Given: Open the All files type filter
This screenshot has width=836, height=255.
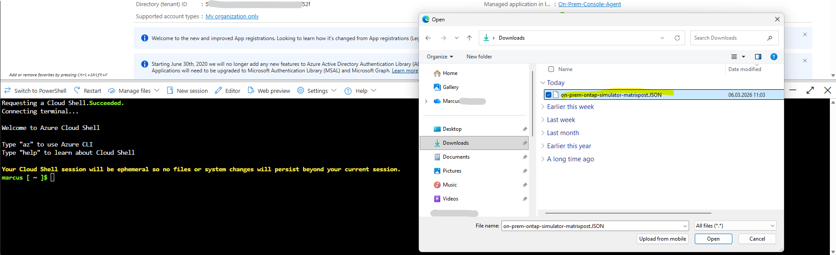Looking at the screenshot, I should click(x=735, y=226).
